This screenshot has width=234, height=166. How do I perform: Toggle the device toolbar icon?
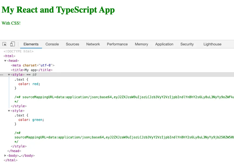(13, 44)
